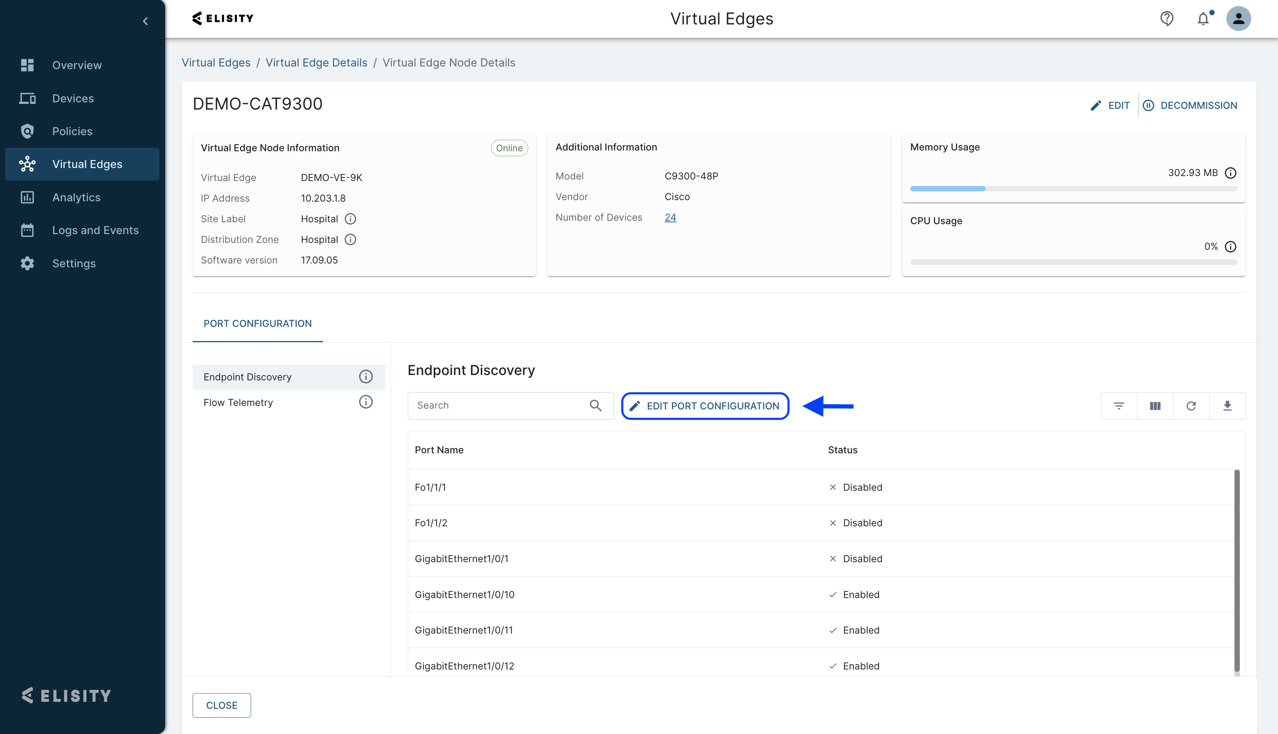This screenshot has width=1278, height=734.
Task: Click info icon next to Site Label Hospital
Action: [350, 219]
